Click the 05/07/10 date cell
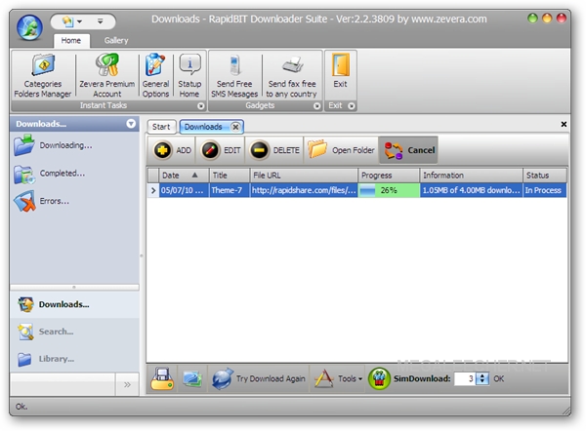 pyautogui.click(x=184, y=191)
